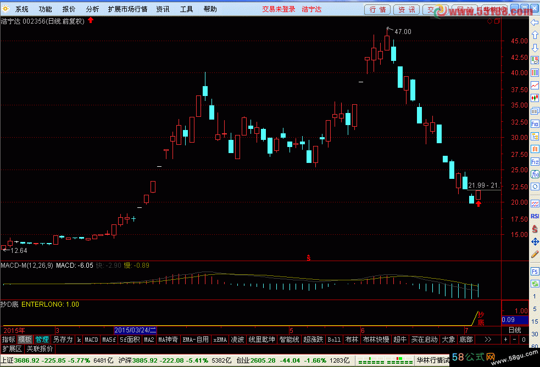540x367 pixels.
Task: Click the list-with-checkmark icon in sidebar
Action: (535, 60)
